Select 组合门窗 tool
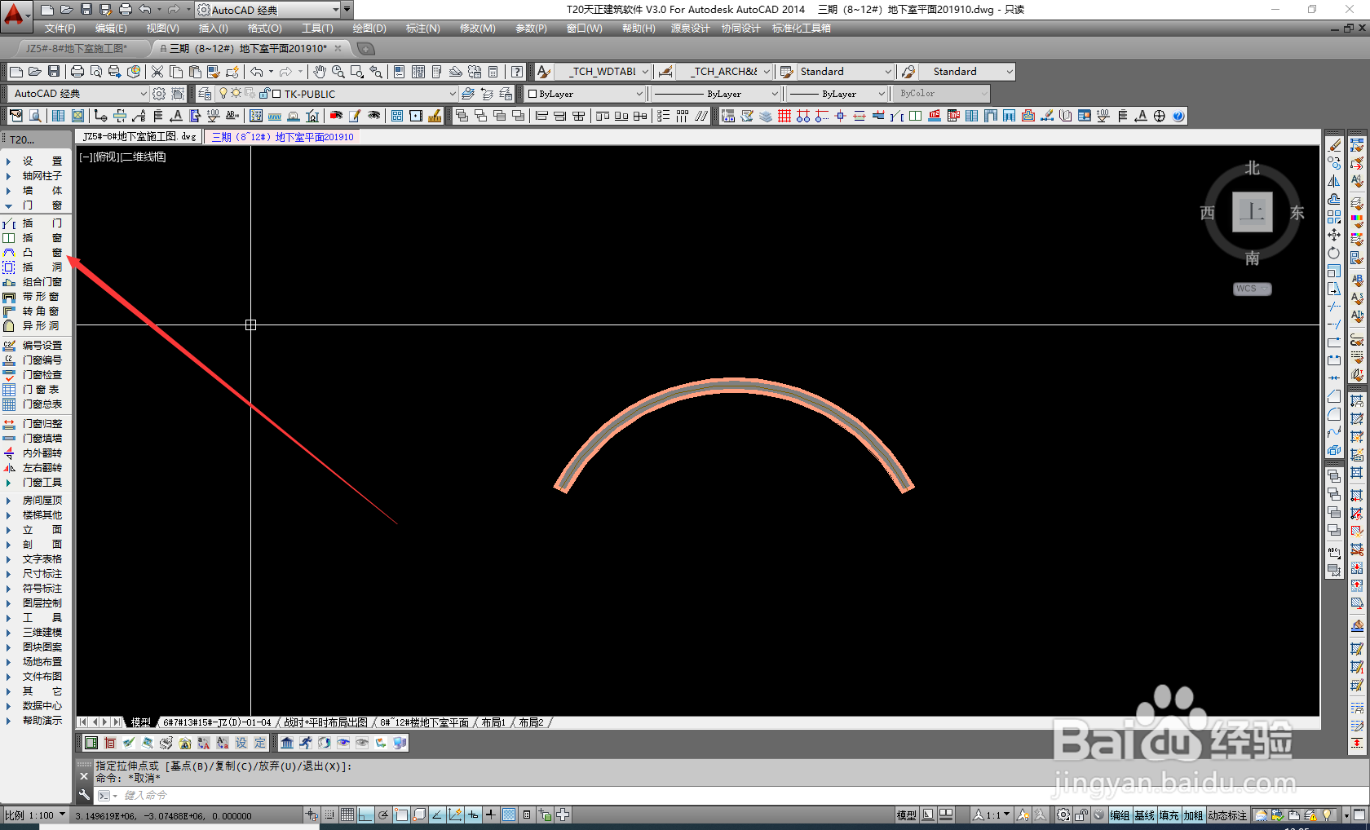Screen dimensions: 1370x830 pos(33,282)
